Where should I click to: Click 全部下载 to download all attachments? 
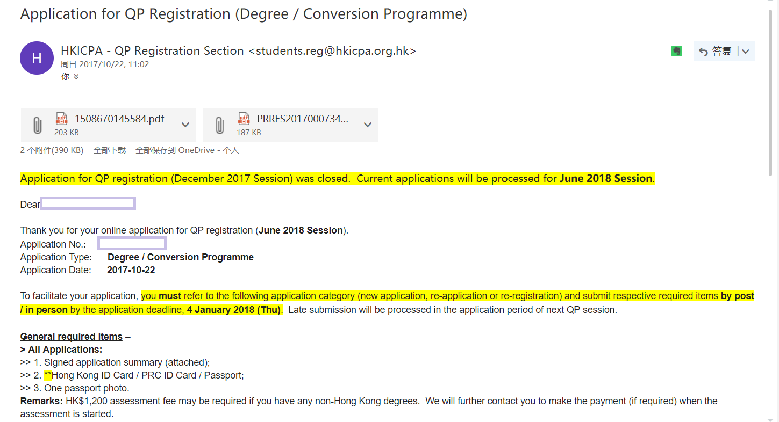coord(110,150)
